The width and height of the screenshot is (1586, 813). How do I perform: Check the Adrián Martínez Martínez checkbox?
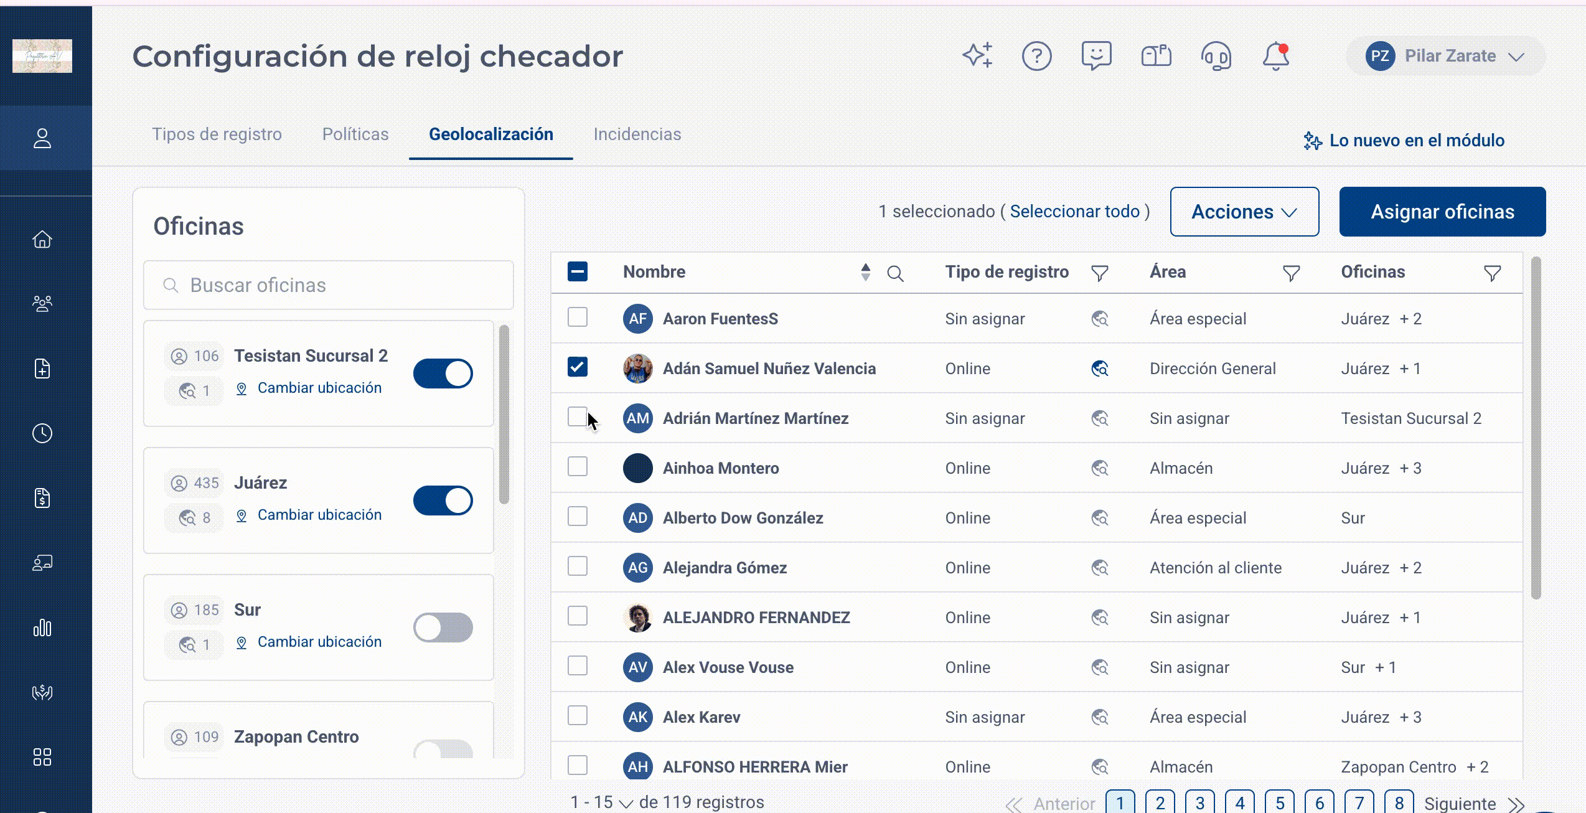coord(578,416)
